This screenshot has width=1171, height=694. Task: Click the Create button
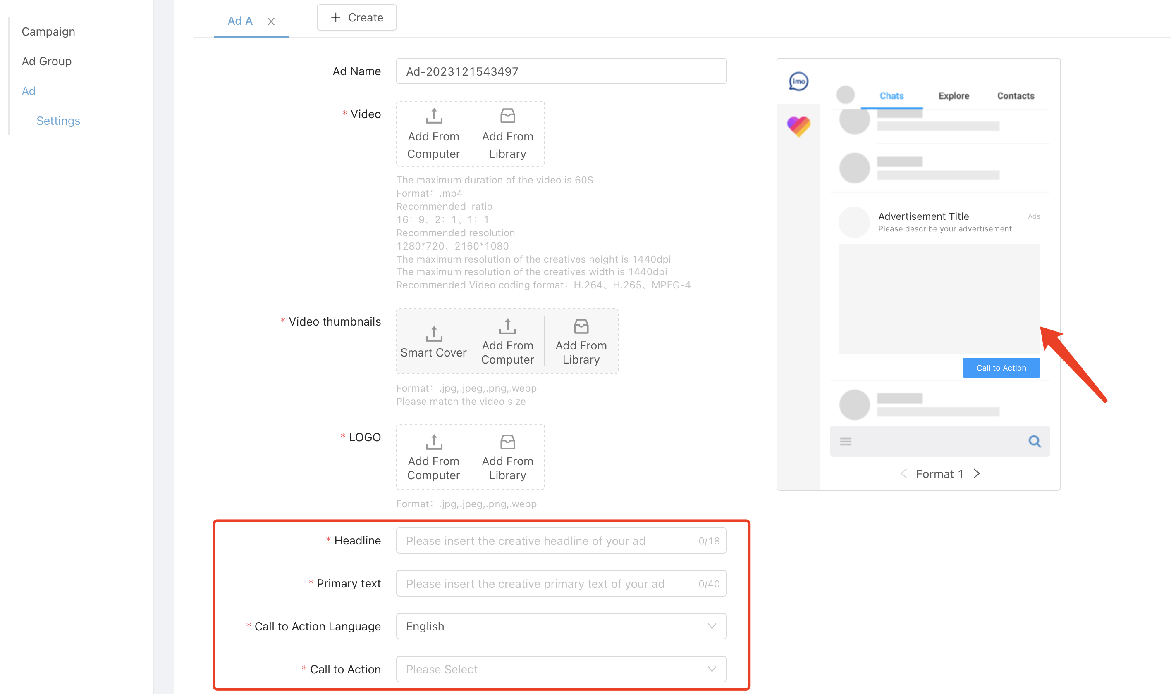357,17
